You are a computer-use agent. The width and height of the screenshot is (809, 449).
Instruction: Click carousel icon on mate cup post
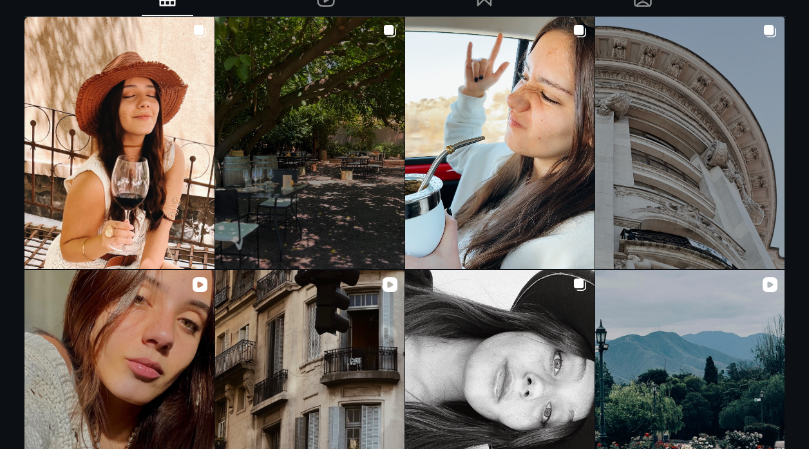coord(580,31)
